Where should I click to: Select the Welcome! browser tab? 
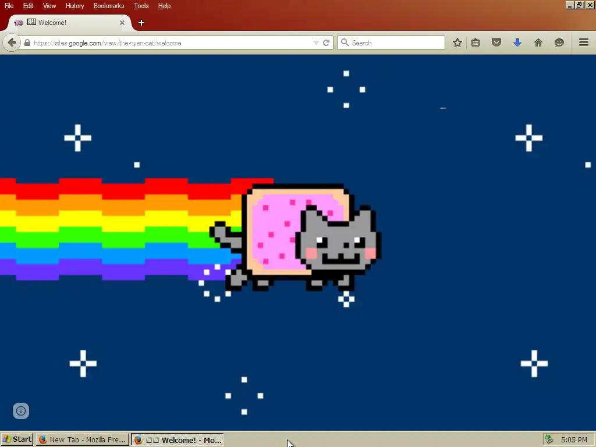point(69,23)
